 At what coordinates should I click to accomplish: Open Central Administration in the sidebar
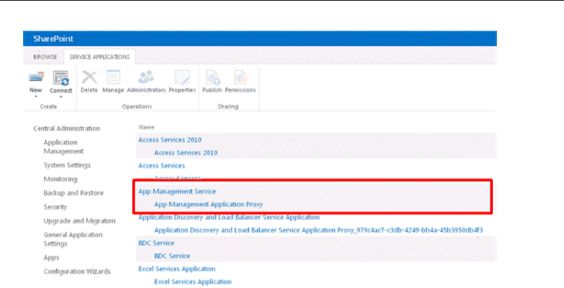click(x=67, y=128)
